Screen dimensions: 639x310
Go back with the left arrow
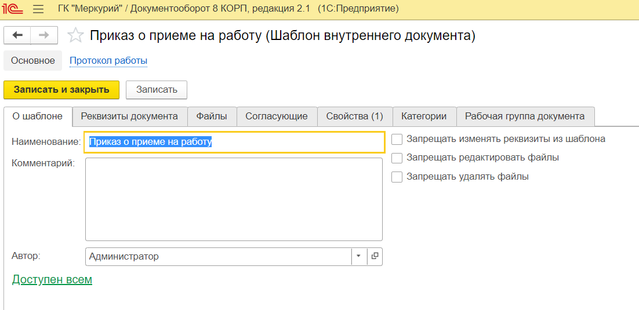17,35
